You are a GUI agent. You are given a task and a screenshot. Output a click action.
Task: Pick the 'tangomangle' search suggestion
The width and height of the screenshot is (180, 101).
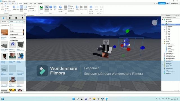tap(16, 34)
